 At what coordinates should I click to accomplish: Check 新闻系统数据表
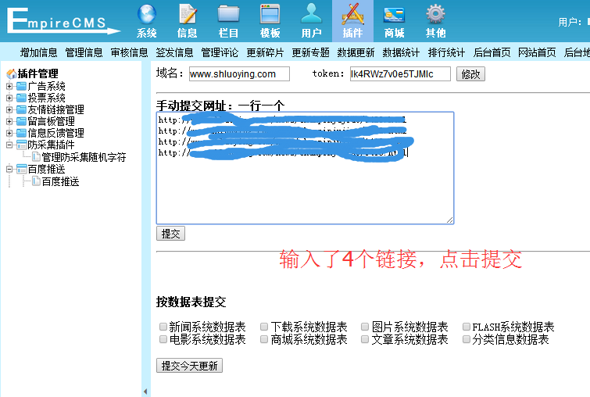(163, 326)
